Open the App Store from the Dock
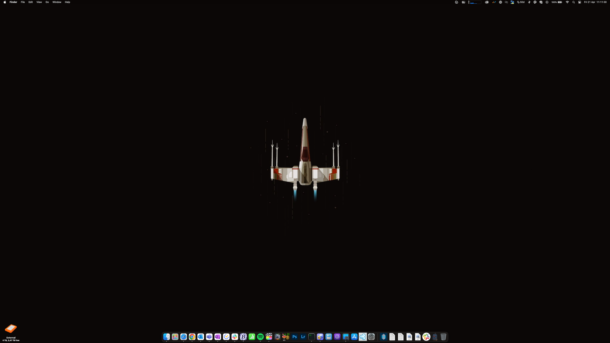 (x=354, y=337)
